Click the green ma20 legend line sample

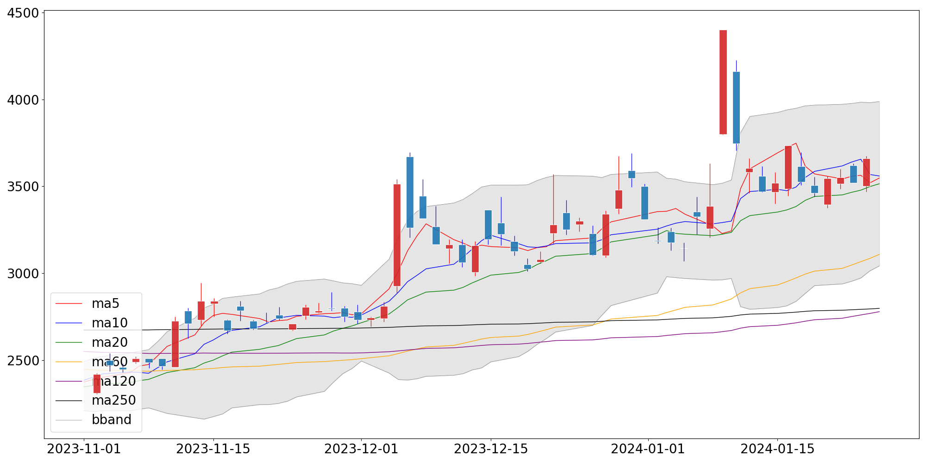pyautogui.click(x=69, y=343)
